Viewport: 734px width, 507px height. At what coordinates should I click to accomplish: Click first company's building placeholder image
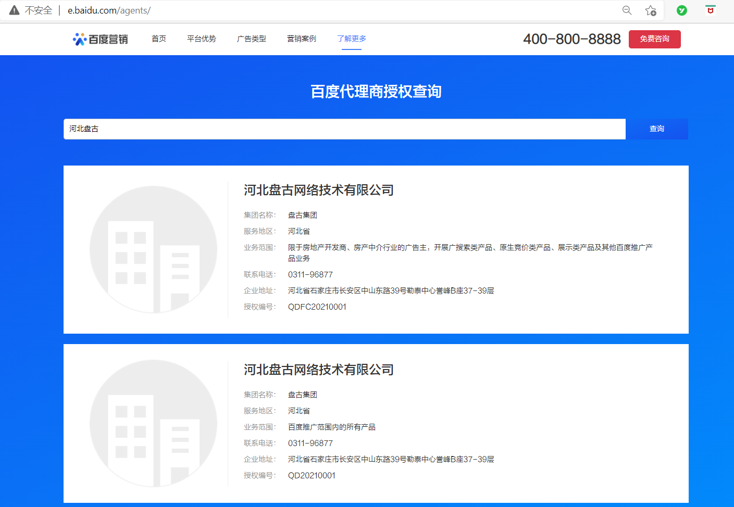(x=153, y=249)
